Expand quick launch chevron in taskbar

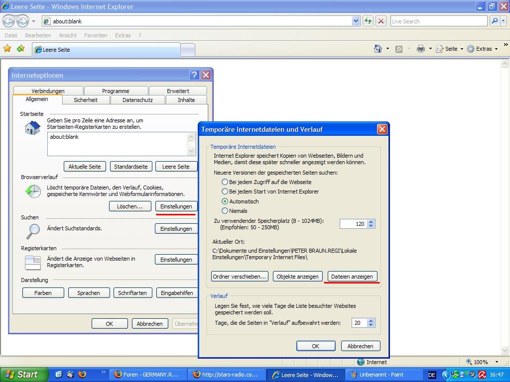click(104, 372)
